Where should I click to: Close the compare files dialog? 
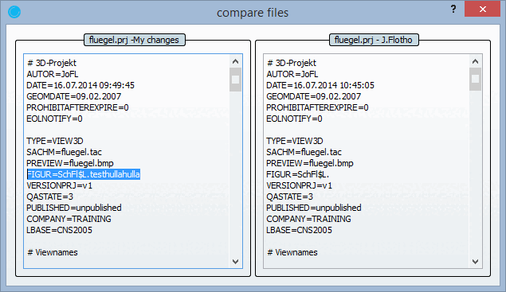click(x=482, y=9)
